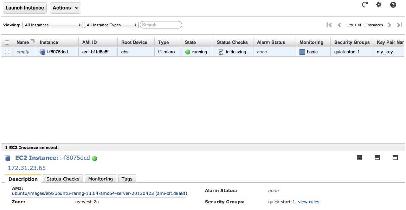Expand the All Instances filter dropdown
This screenshot has width=406, height=210.
[x=52, y=25]
